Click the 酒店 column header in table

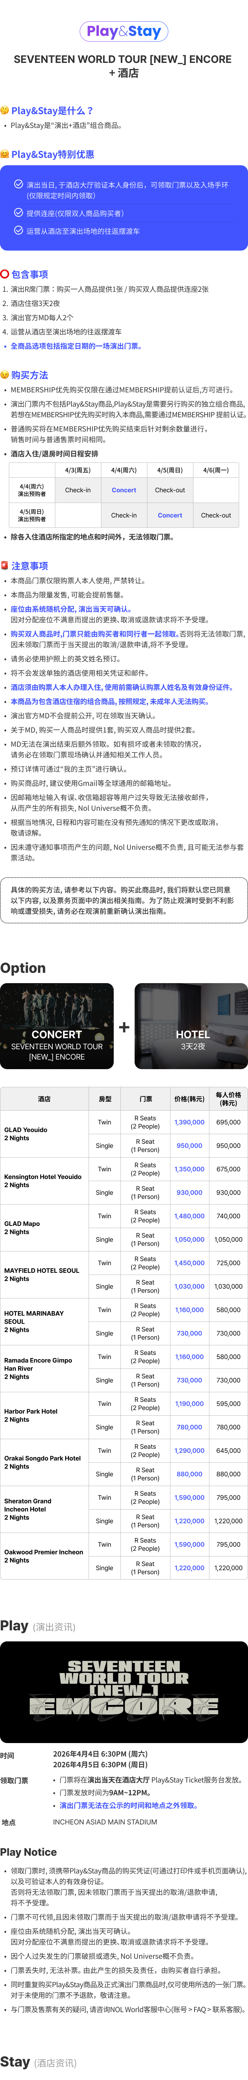44,1099
